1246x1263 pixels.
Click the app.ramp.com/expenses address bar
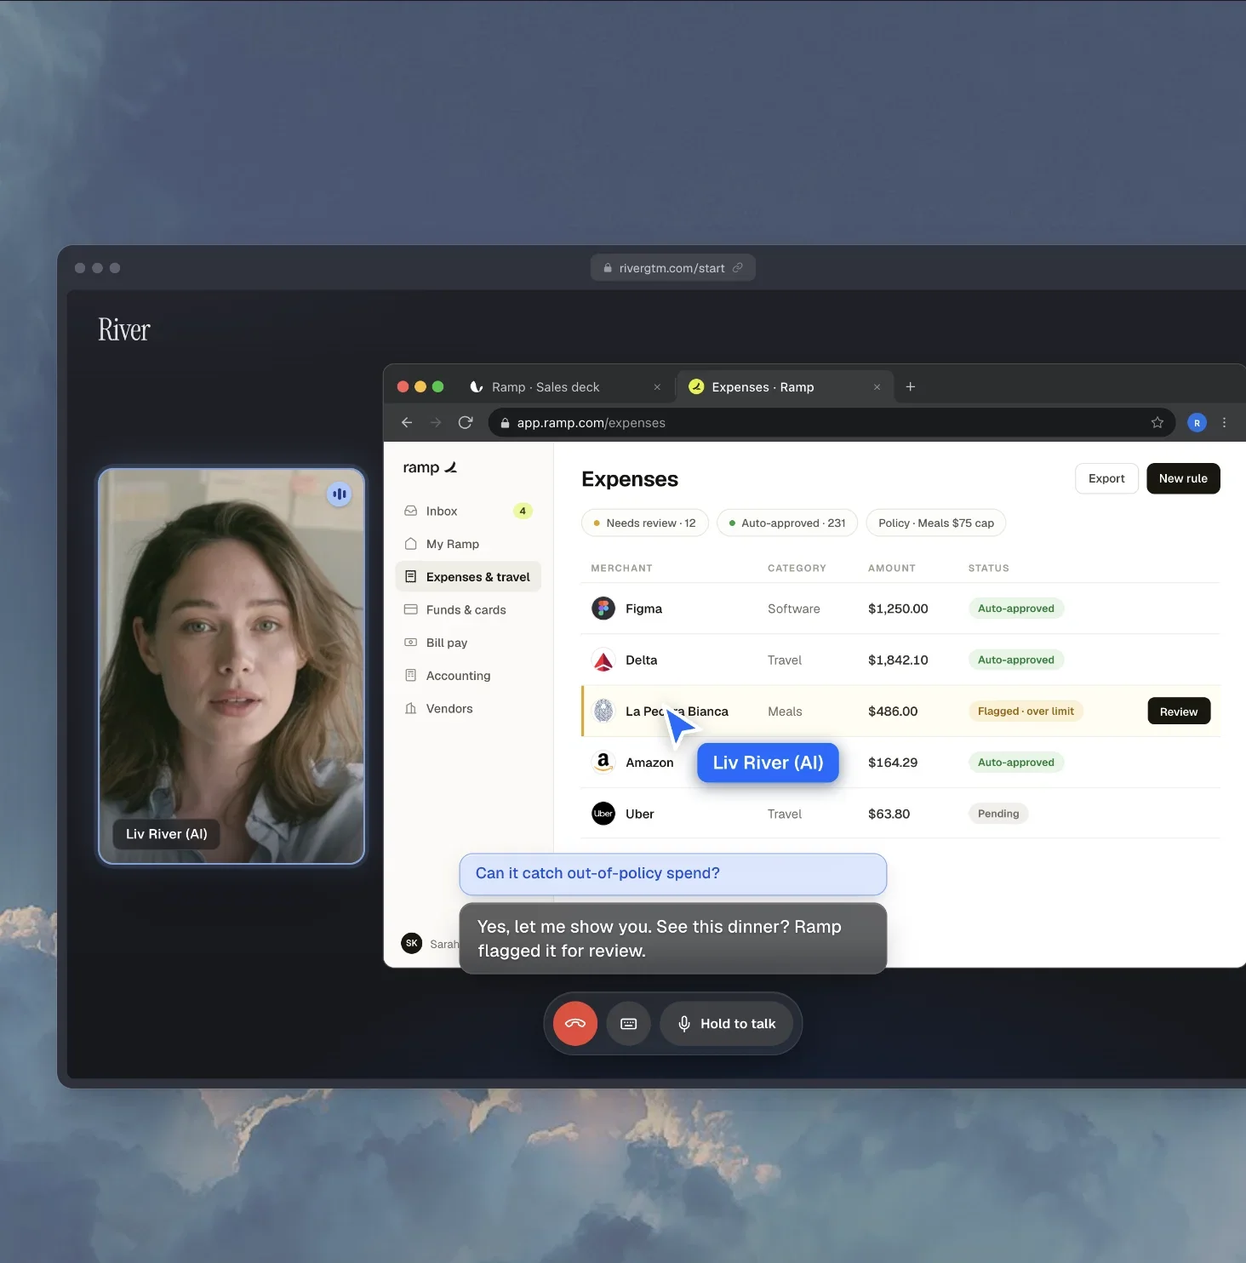[832, 422]
